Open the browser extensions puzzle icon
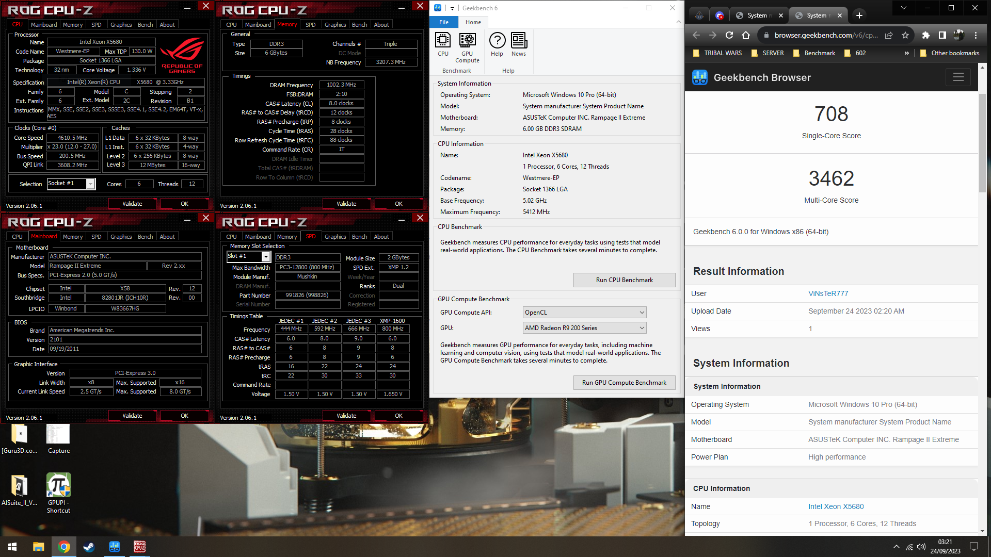Screen dimensions: 991x557 coord(926,35)
